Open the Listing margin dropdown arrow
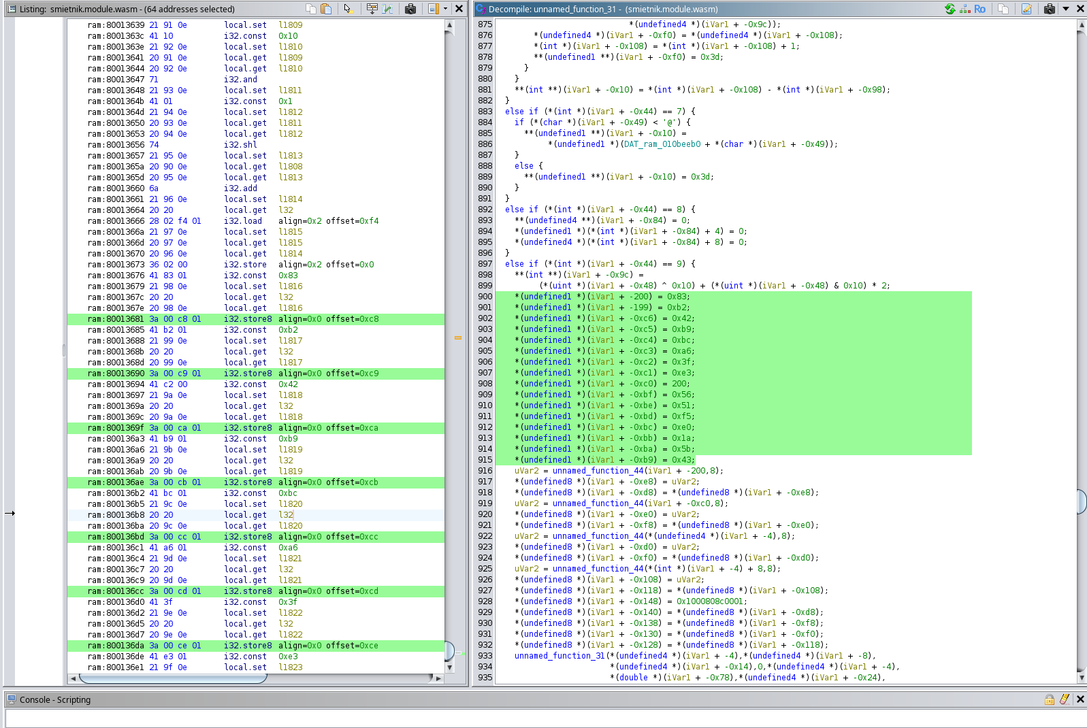1087x728 pixels. pyautogui.click(x=445, y=9)
